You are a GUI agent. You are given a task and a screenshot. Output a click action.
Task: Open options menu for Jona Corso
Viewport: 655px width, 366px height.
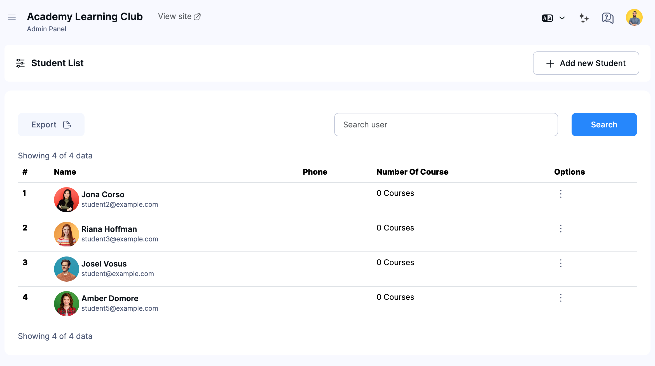click(561, 193)
